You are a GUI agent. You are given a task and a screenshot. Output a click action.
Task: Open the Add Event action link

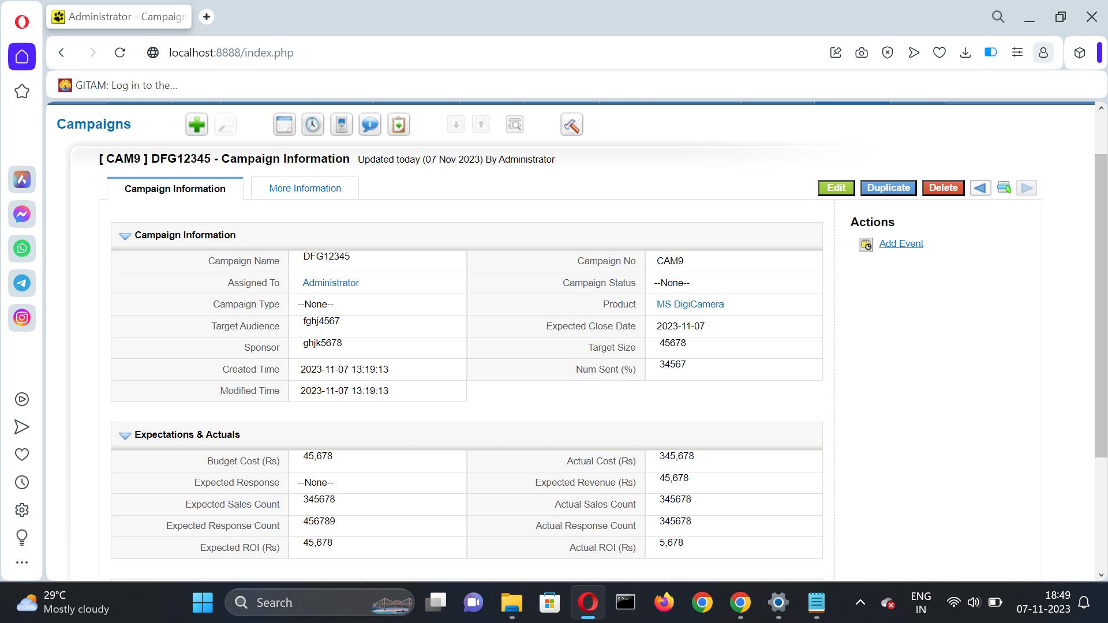[x=901, y=244]
